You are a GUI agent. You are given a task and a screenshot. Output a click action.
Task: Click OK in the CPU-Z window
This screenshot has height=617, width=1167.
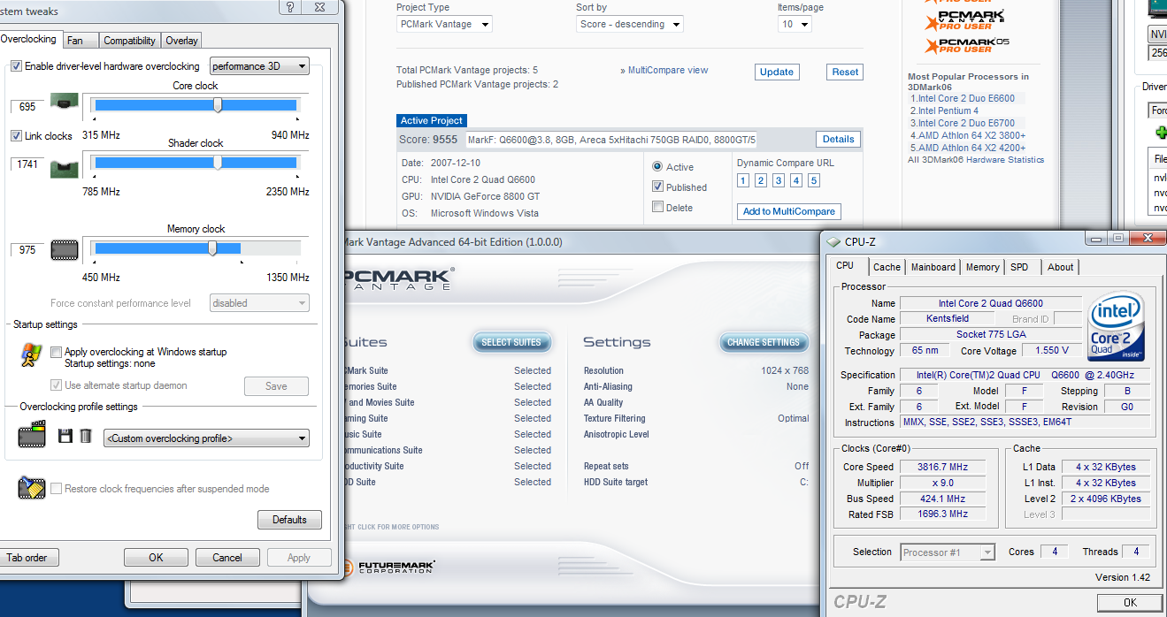click(1130, 602)
